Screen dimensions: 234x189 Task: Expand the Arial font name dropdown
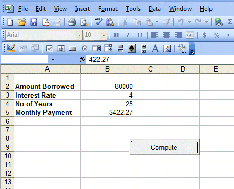(79, 35)
